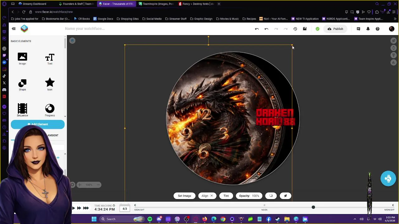Open the 4/3 date calendar picker
The height and width of the screenshot is (224, 399).
(x=125, y=208)
